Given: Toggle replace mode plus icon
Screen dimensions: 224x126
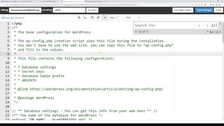Looking at the screenshot, I should tap(136, 32).
